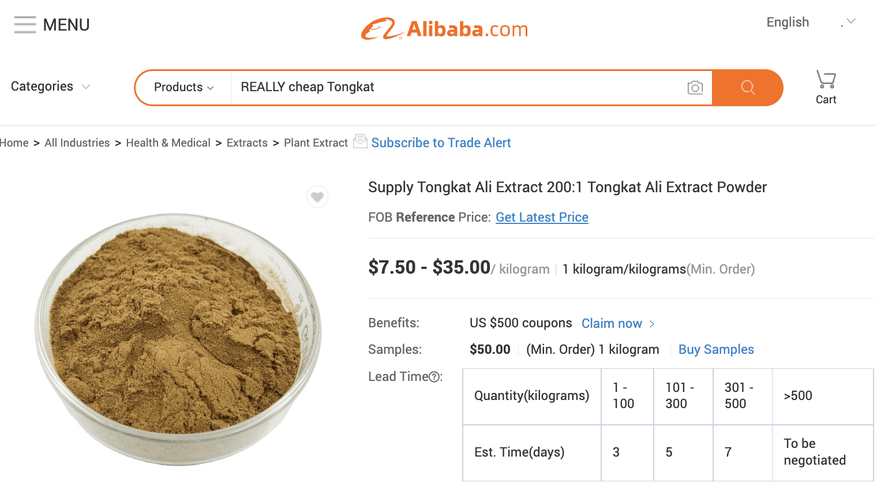Screen dimensions: 877x486
Task: Click the Alibaba.com logo
Action: tap(444, 28)
